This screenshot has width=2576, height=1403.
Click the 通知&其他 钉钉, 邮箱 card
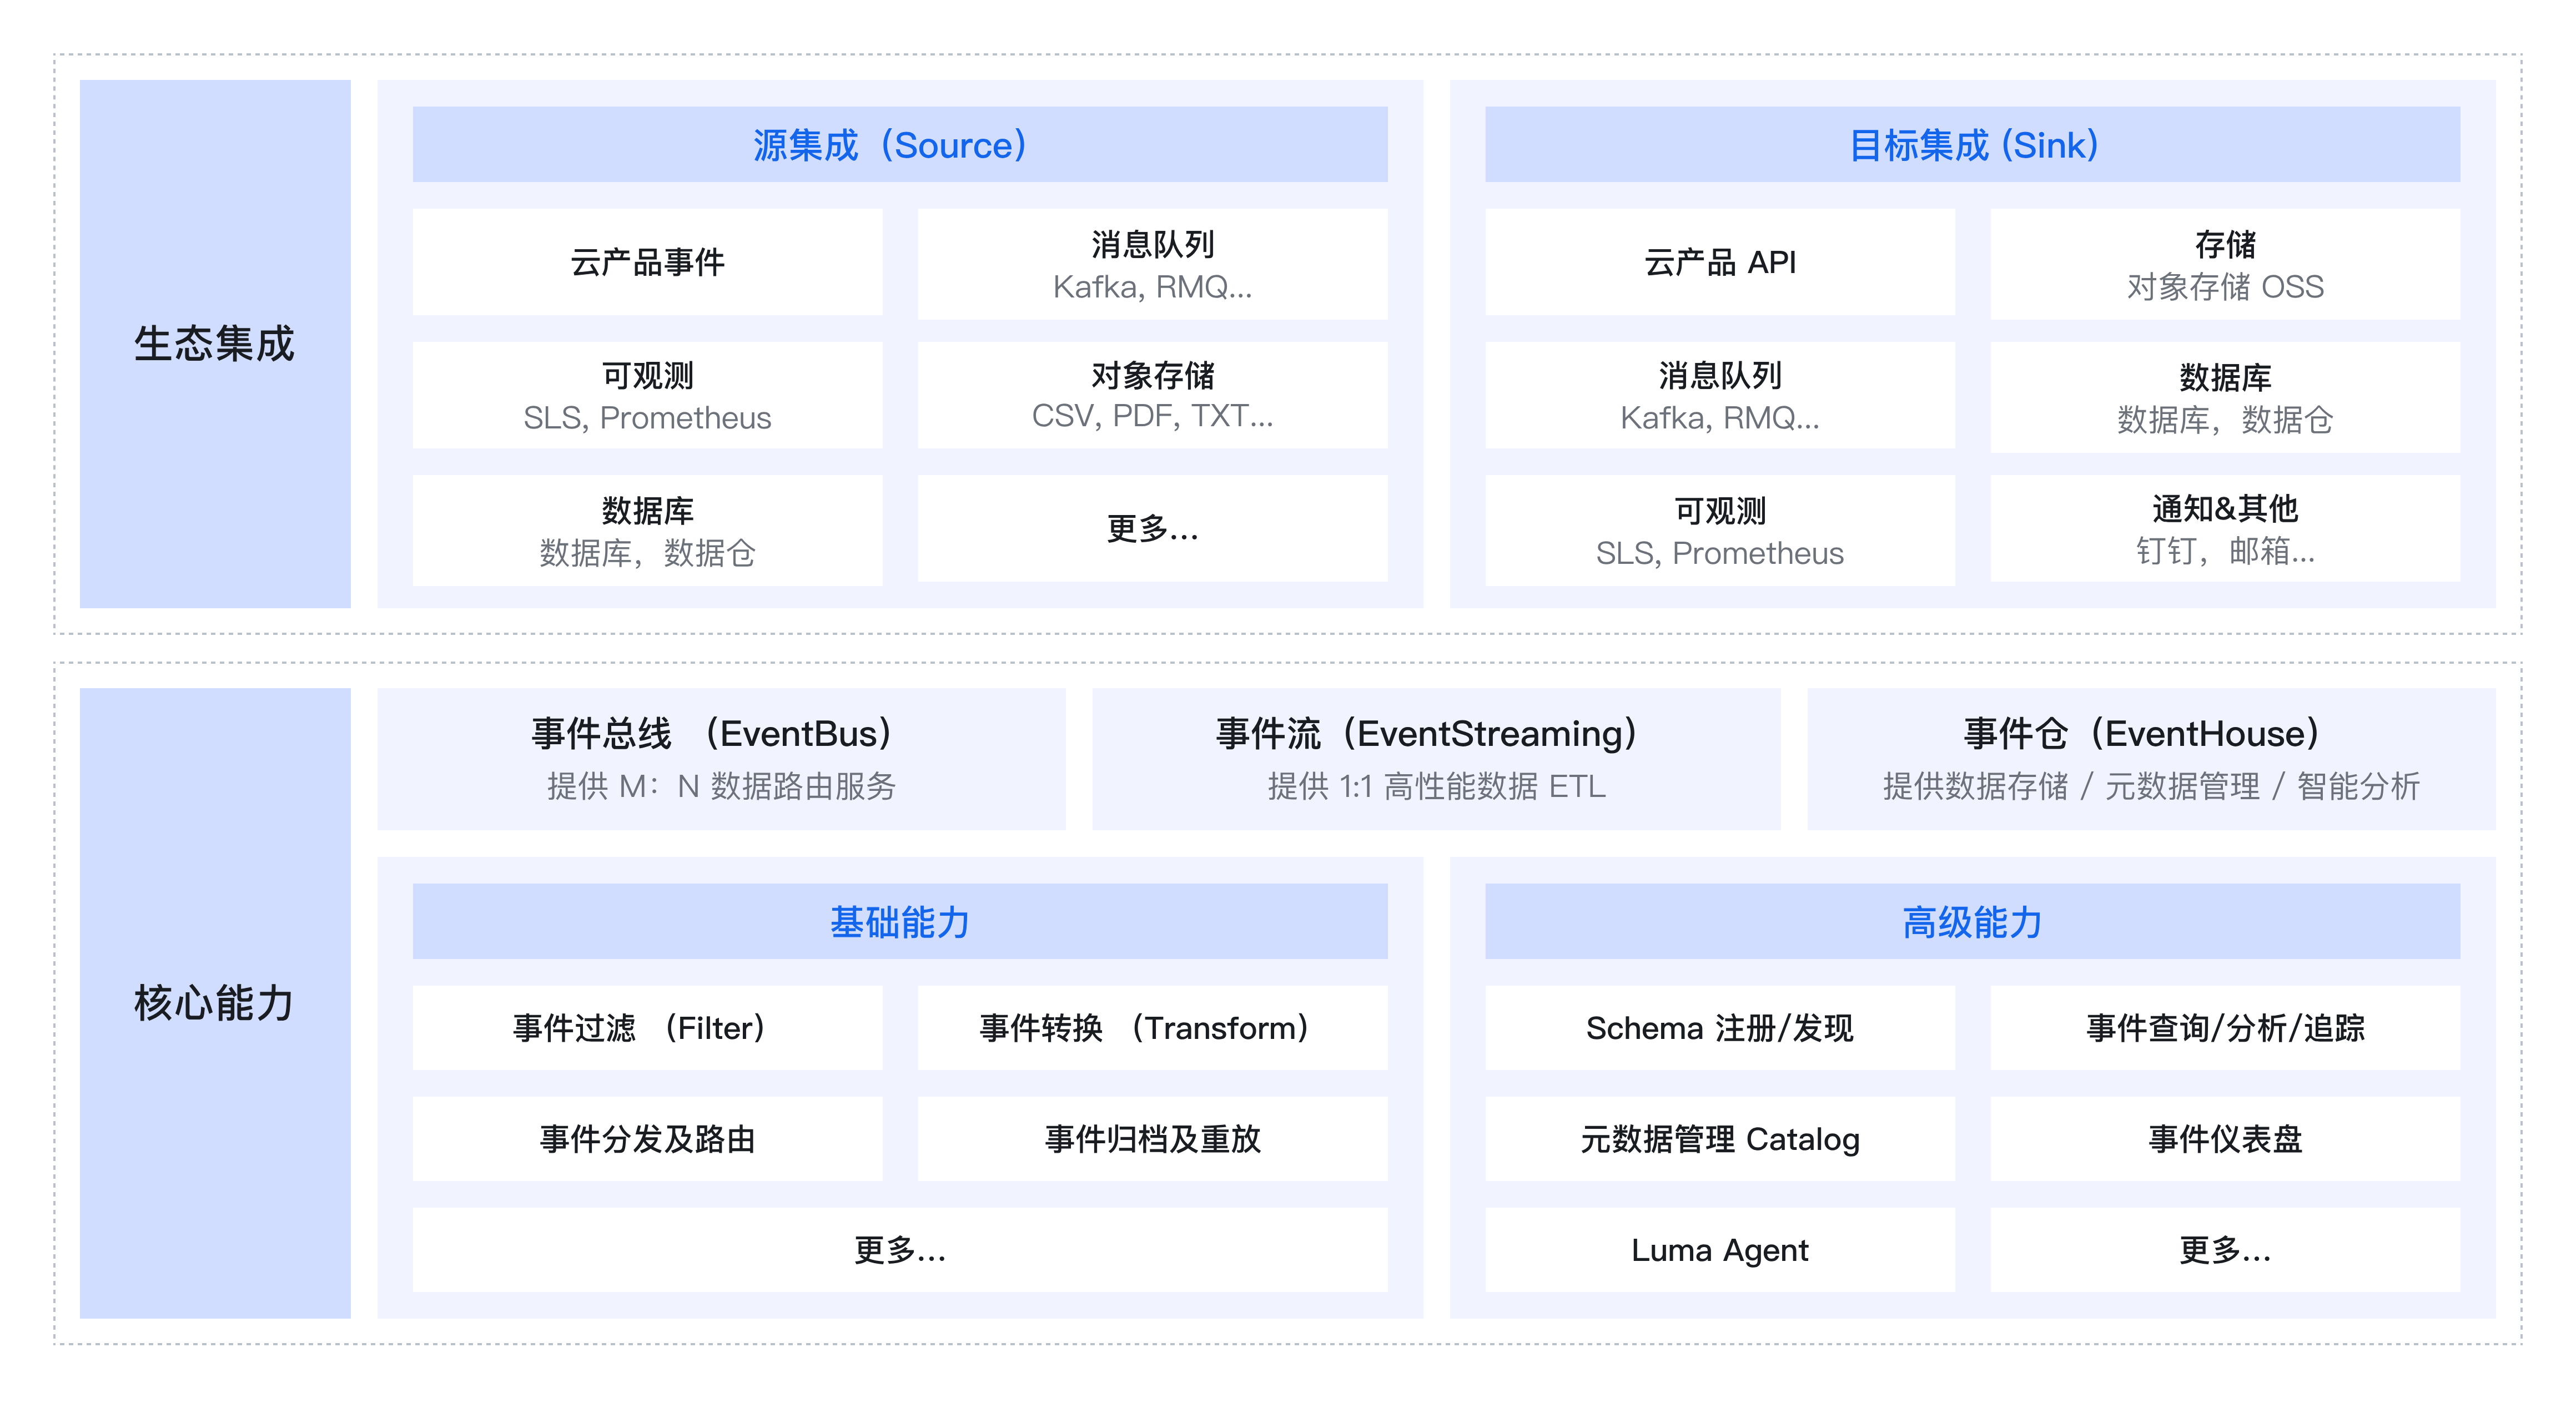[x=2225, y=528]
